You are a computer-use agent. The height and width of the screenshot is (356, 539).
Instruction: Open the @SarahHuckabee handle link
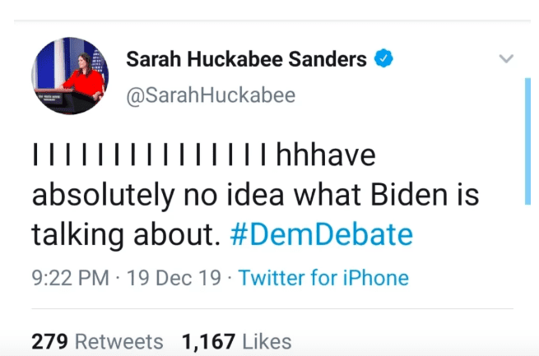click(210, 95)
